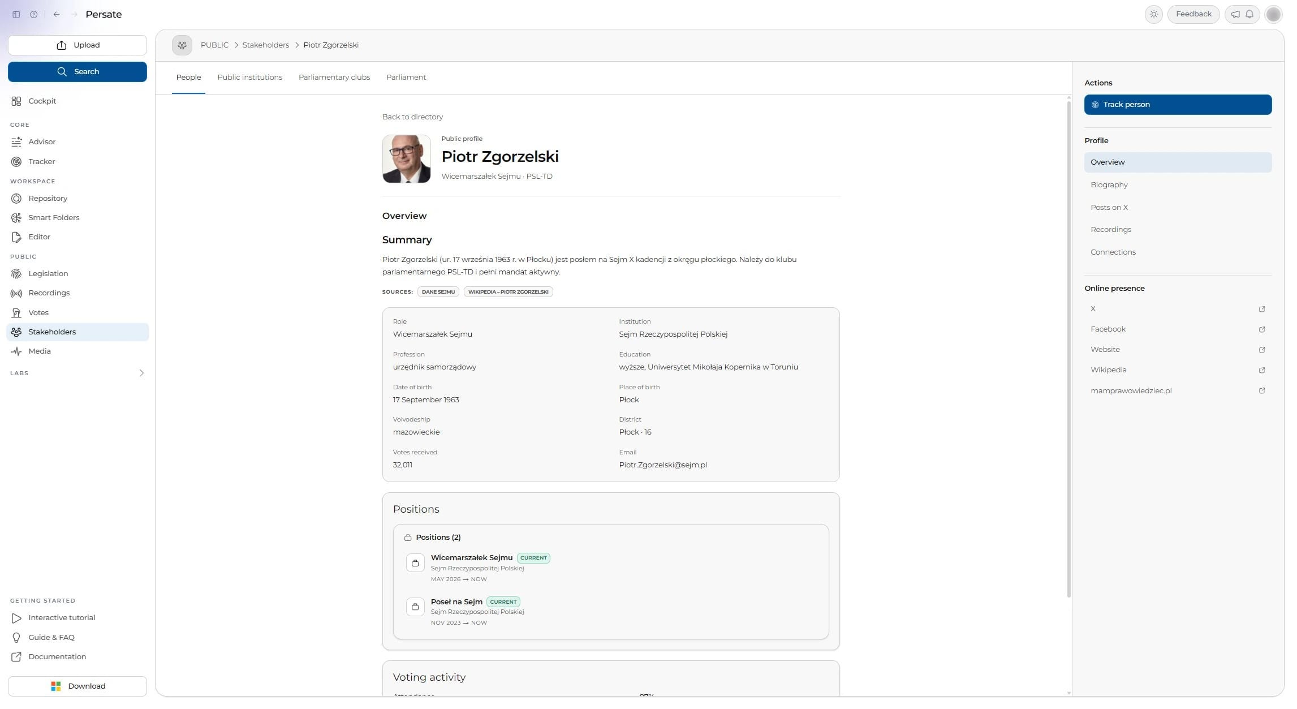Click the Search button
This screenshot has height=709, width=1297.
point(77,72)
